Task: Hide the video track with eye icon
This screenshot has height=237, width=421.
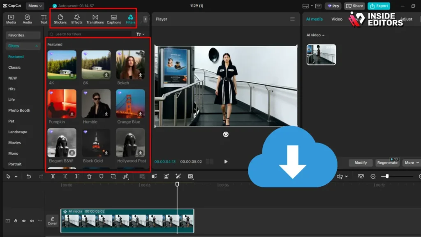Action: [23, 221]
